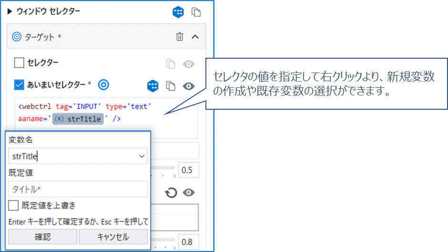This screenshot has height=252, width=448.
Task: Open the window selector blue hexagon editor icon
Action: click(x=178, y=12)
